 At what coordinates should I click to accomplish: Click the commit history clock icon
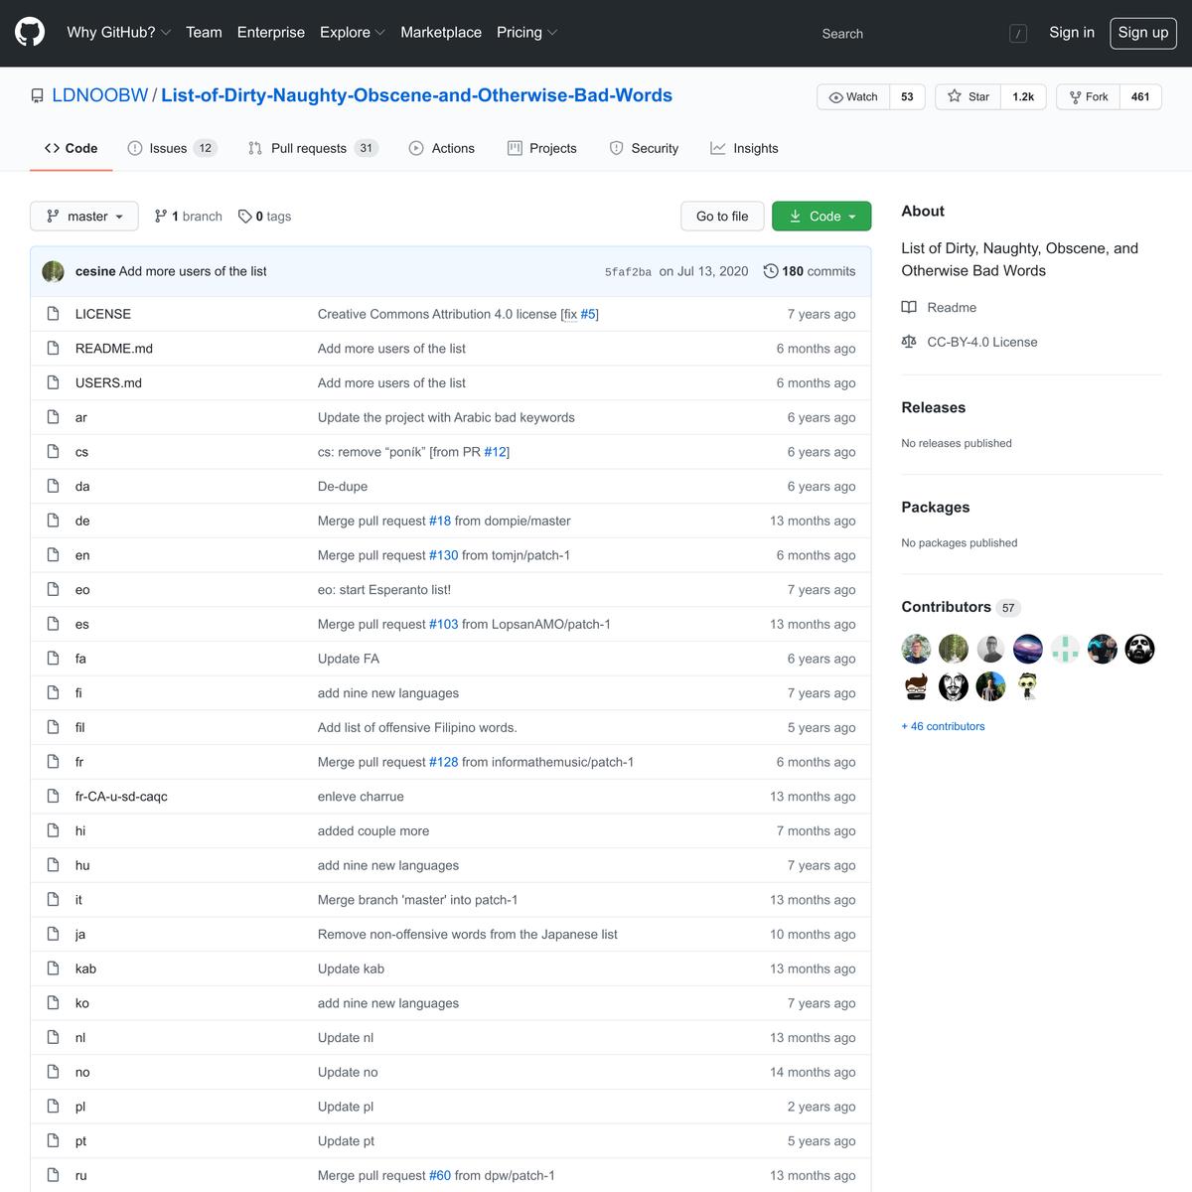pos(770,271)
